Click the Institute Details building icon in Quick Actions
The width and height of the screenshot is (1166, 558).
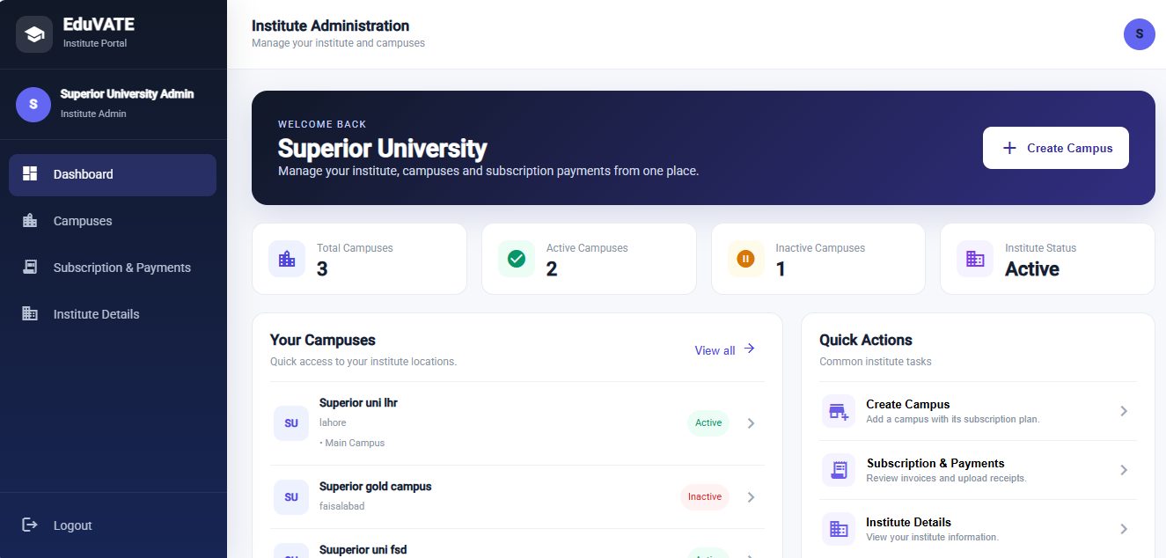click(x=839, y=529)
